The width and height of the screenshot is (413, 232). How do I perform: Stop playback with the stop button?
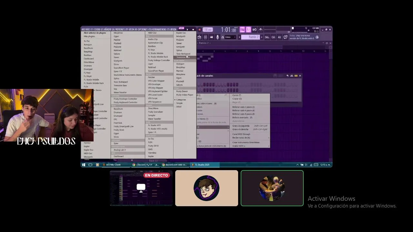pos(193,30)
